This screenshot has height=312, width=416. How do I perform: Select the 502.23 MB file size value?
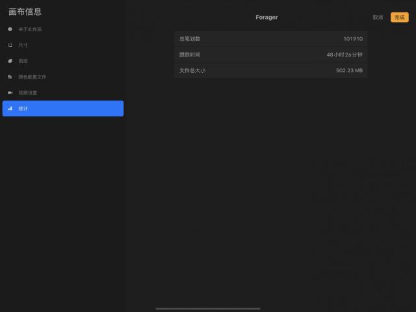point(350,71)
